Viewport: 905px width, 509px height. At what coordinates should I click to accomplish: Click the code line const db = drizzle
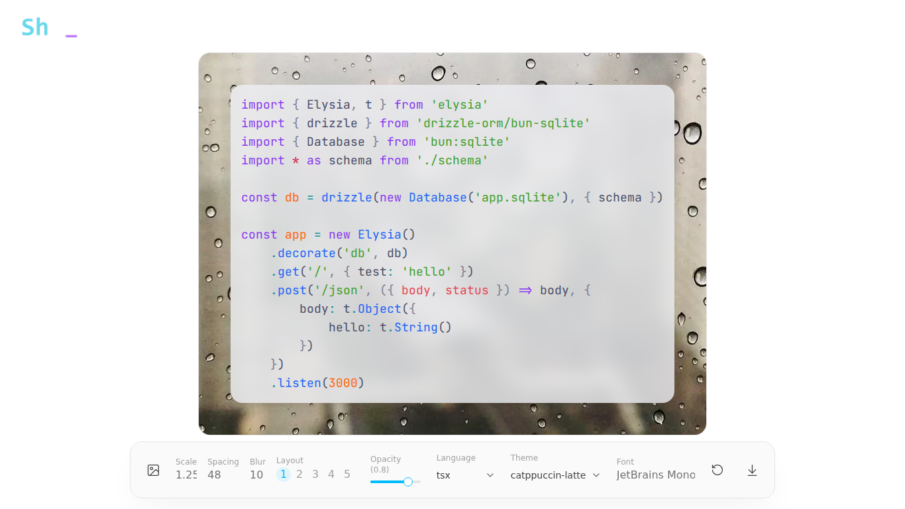click(x=452, y=198)
